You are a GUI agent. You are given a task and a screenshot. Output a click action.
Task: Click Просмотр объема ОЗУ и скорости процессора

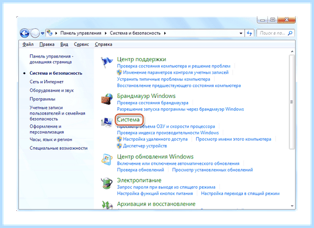(166, 127)
